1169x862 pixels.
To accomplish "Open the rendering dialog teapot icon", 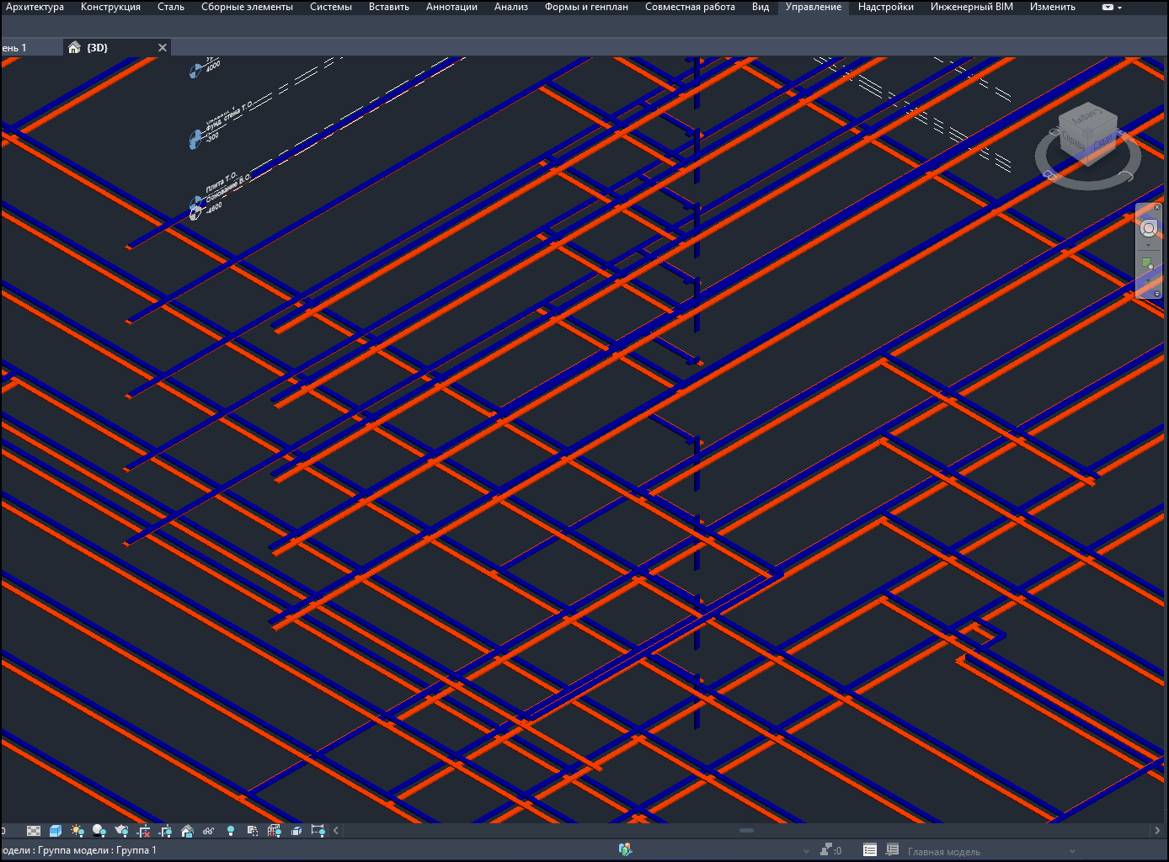I will 121,831.
